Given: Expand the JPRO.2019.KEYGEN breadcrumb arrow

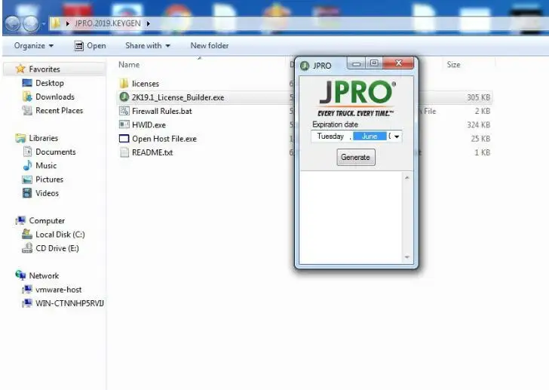Looking at the screenshot, I should pos(148,23).
